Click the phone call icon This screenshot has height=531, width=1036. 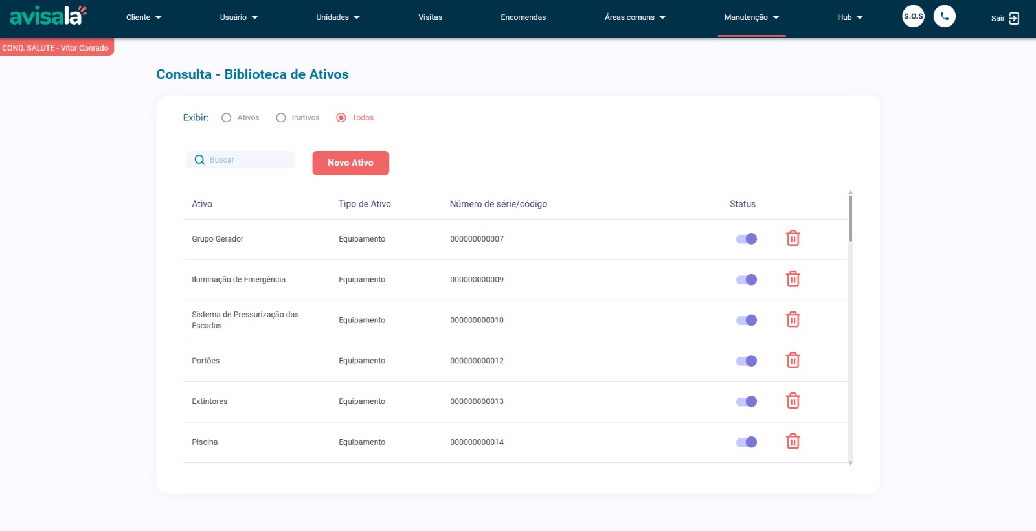(x=944, y=16)
